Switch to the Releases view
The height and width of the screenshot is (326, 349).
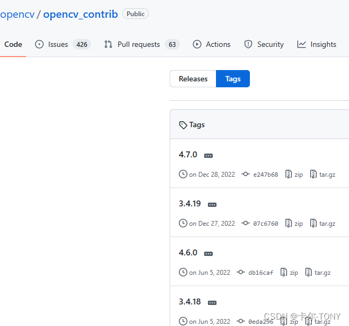pyautogui.click(x=193, y=79)
